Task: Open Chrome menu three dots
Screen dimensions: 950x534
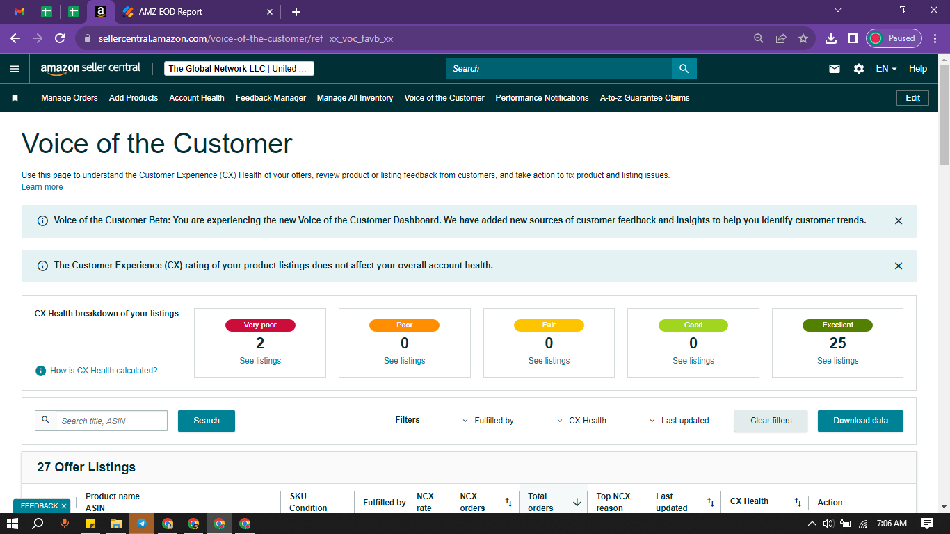Action: 935,38
